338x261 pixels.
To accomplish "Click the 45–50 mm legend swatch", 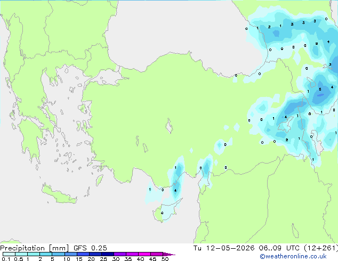I will 157,254.
